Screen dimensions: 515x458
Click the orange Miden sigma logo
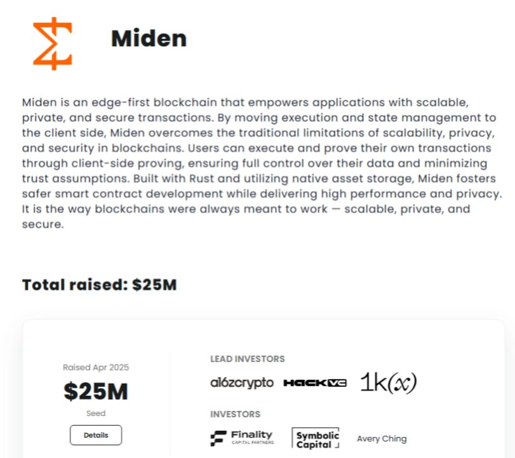53,44
